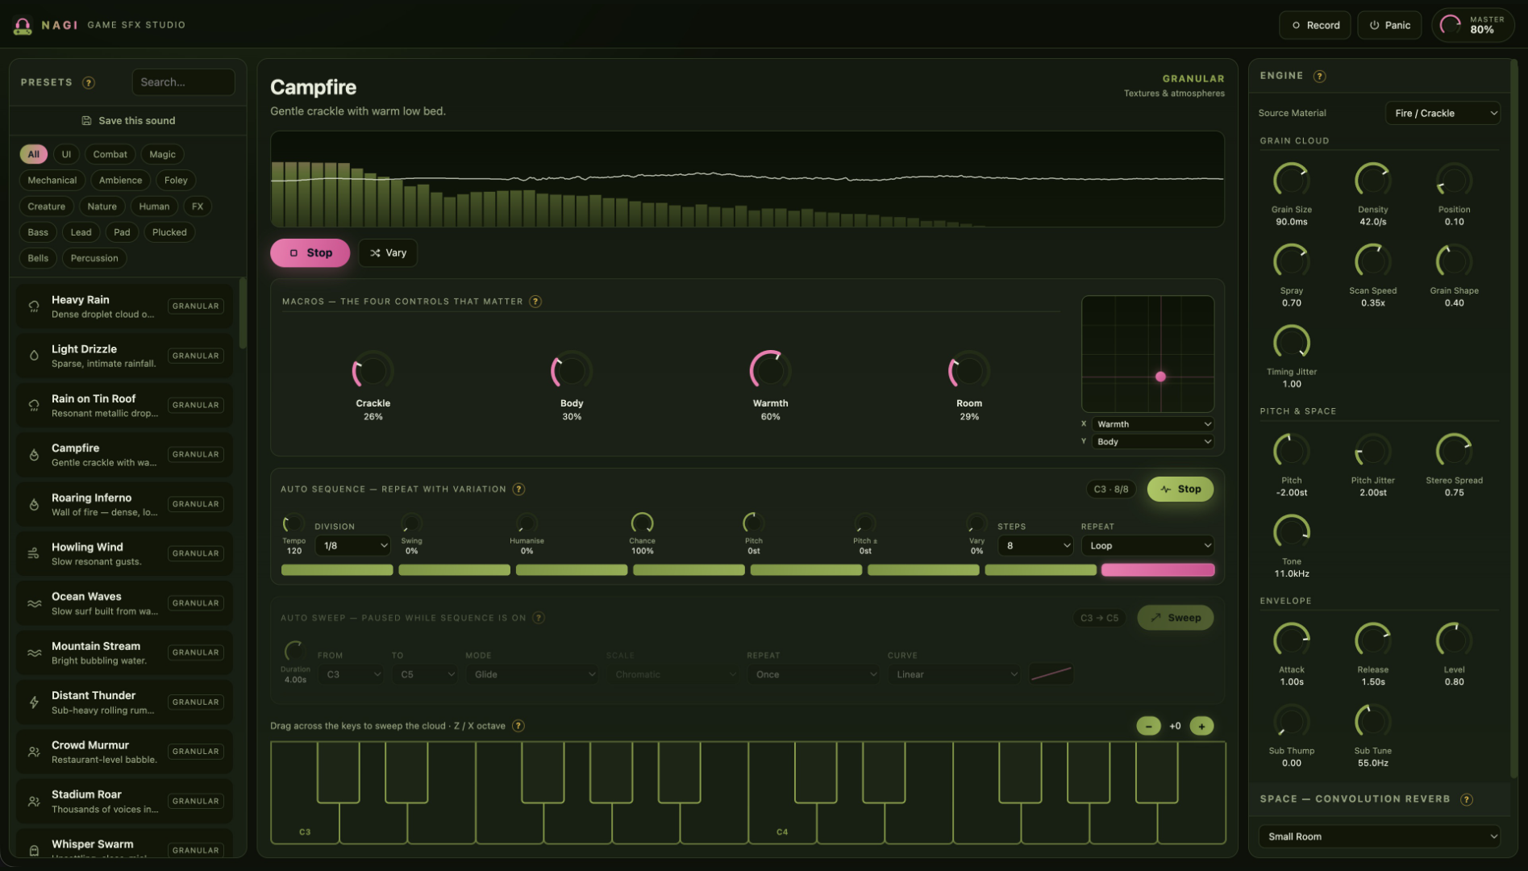1528x871 pixels.
Task: Click the Master volume knob
Action: pos(1451,25)
